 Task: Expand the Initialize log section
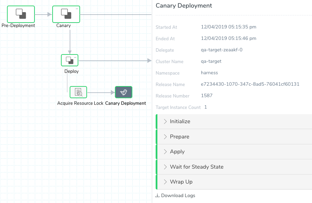pos(234,121)
